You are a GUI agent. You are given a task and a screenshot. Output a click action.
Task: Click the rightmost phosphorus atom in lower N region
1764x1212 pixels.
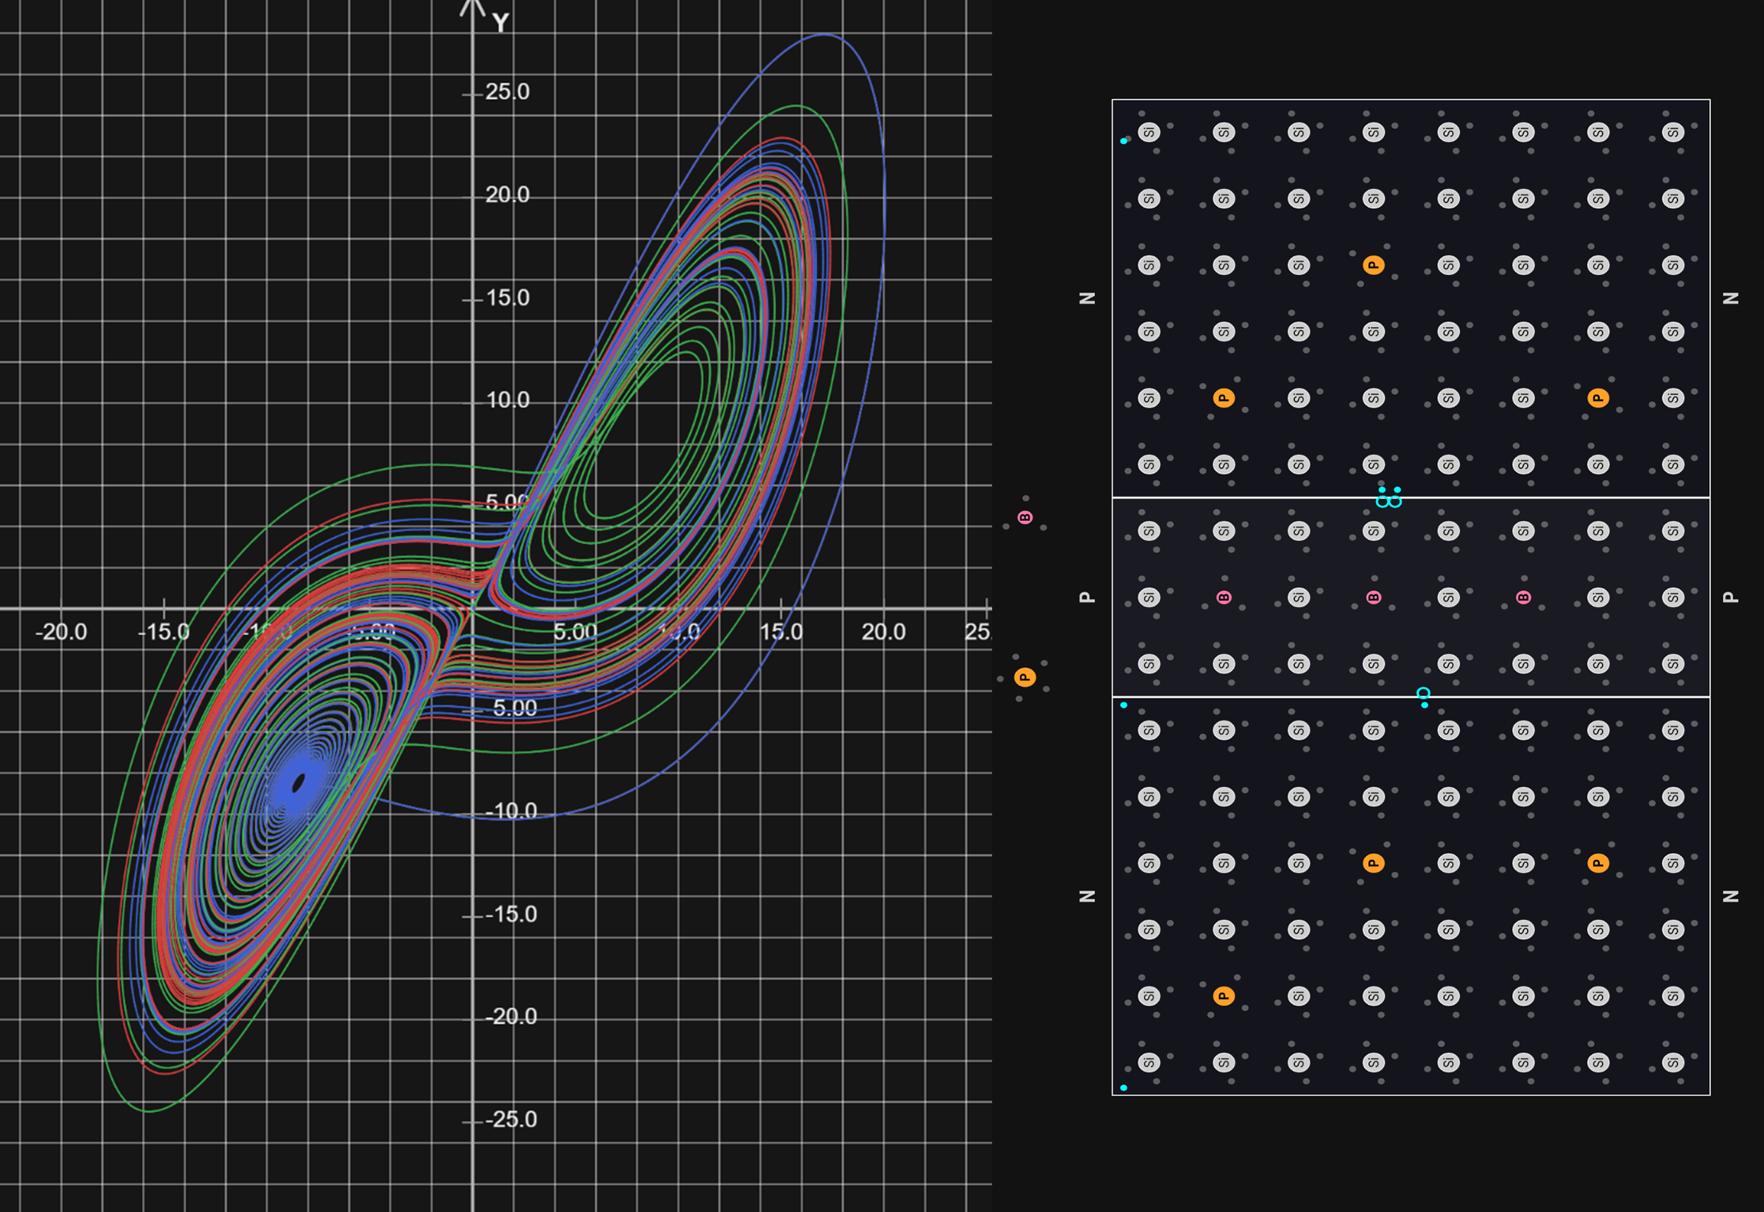(x=1597, y=863)
